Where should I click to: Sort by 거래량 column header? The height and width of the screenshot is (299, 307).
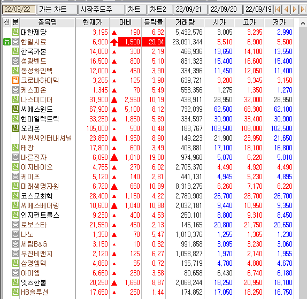tap(185, 22)
